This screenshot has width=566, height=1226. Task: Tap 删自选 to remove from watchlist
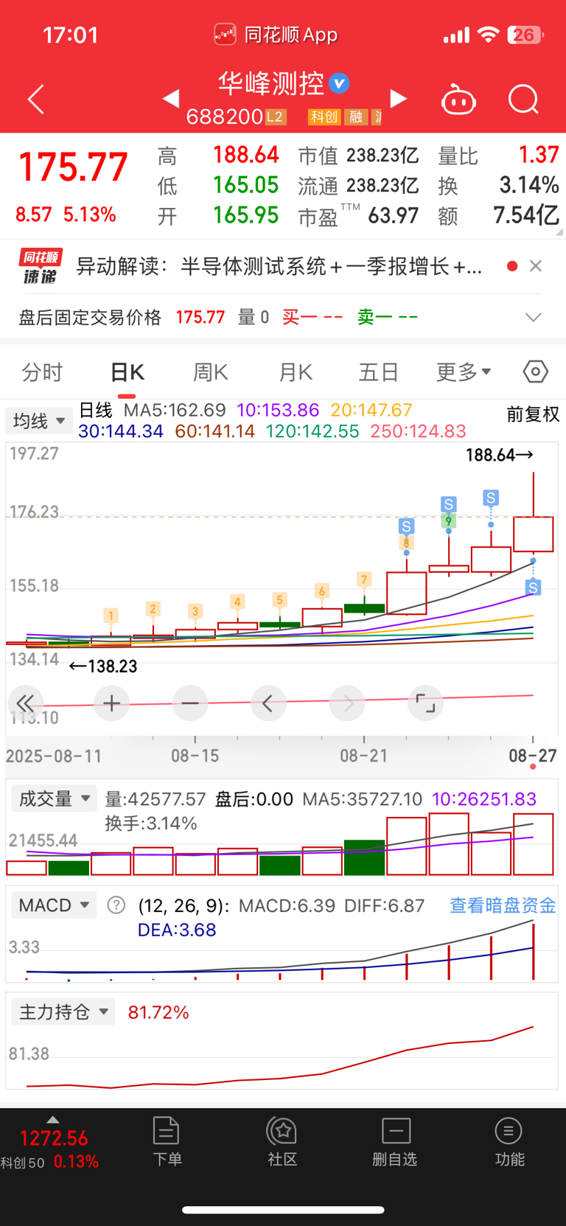tap(395, 1141)
